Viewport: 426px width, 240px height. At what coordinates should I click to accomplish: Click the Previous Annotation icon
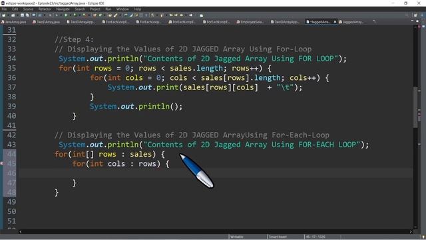point(162,15)
